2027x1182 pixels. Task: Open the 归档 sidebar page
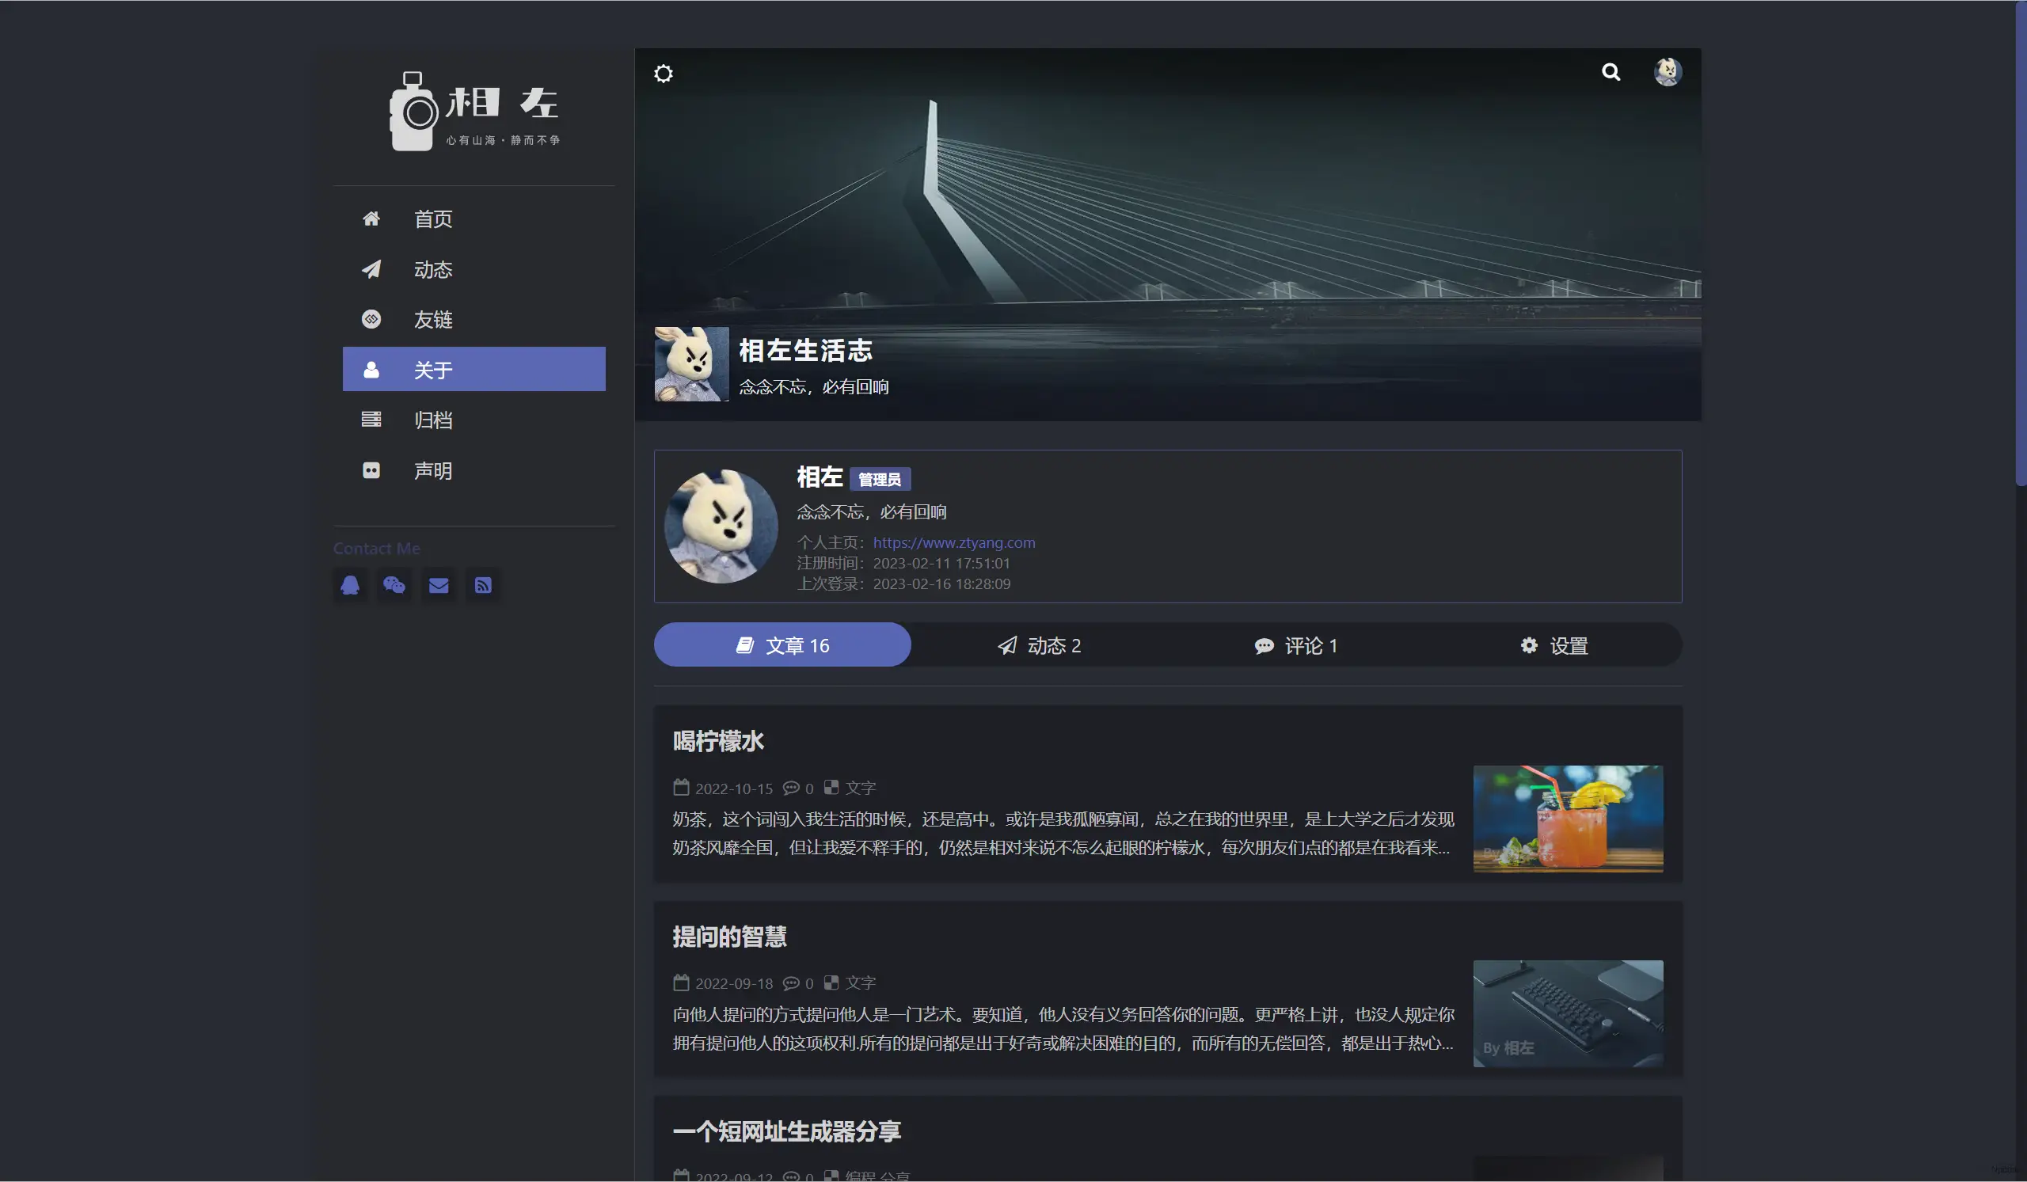pyautogui.click(x=473, y=420)
